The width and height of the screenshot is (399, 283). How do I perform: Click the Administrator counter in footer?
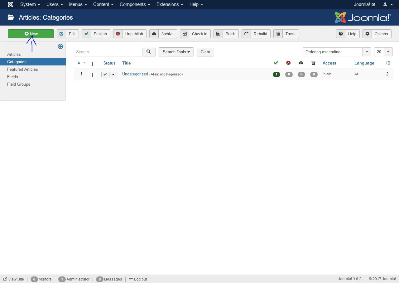coord(74,279)
